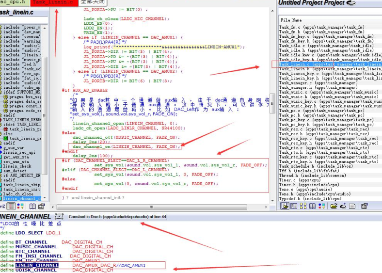Select task_linein_init symbol in symbol list

(x=21, y=190)
